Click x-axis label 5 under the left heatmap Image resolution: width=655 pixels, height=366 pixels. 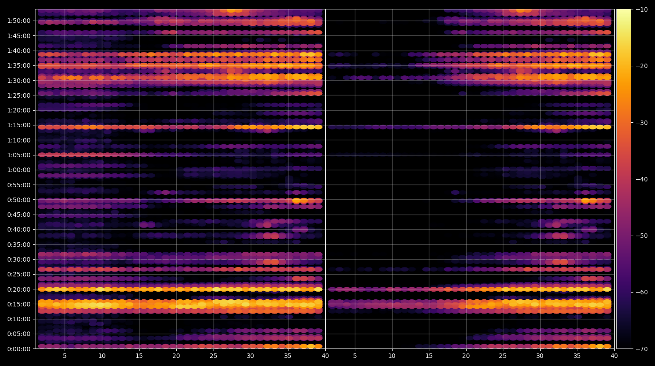coord(65,356)
